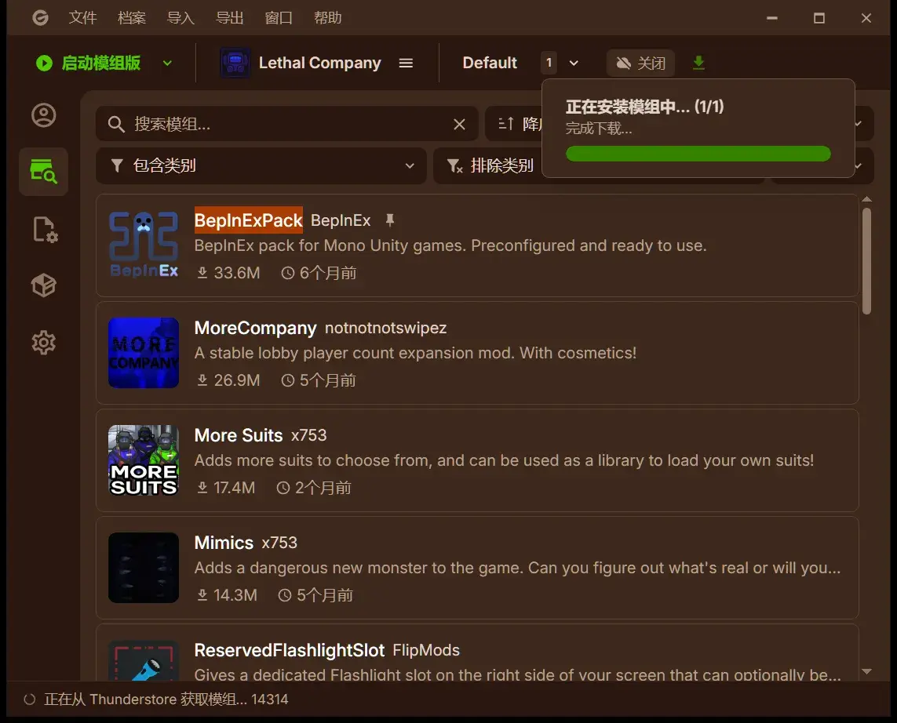The height and width of the screenshot is (723, 897).
Task: Open the config file editor sidebar icon
Action: point(45,229)
